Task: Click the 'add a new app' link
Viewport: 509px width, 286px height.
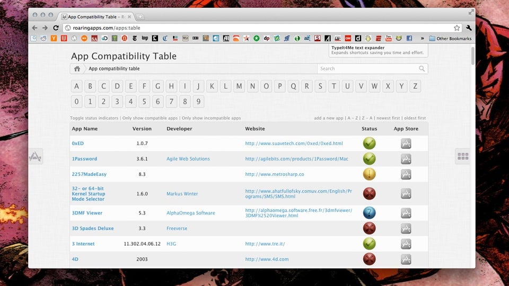Action: pyautogui.click(x=329, y=118)
